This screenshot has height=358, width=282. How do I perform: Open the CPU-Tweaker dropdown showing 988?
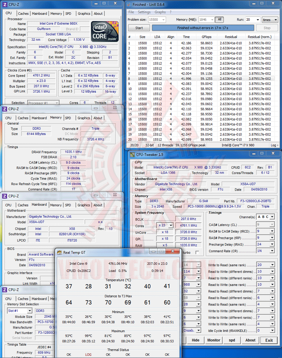pos(199,285)
